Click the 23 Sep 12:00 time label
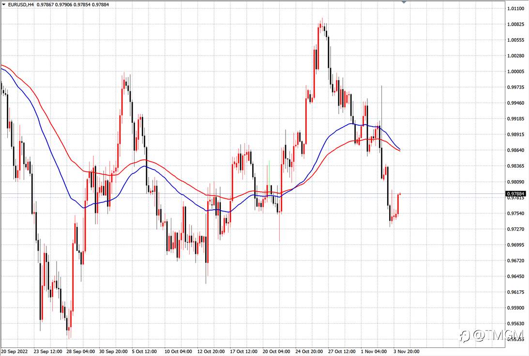The height and width of the screenshot is (356, 529). coord(48,352)
